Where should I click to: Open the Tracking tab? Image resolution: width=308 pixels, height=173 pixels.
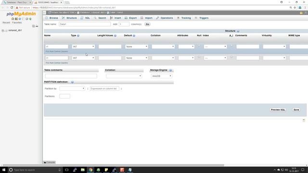[184, 18]
